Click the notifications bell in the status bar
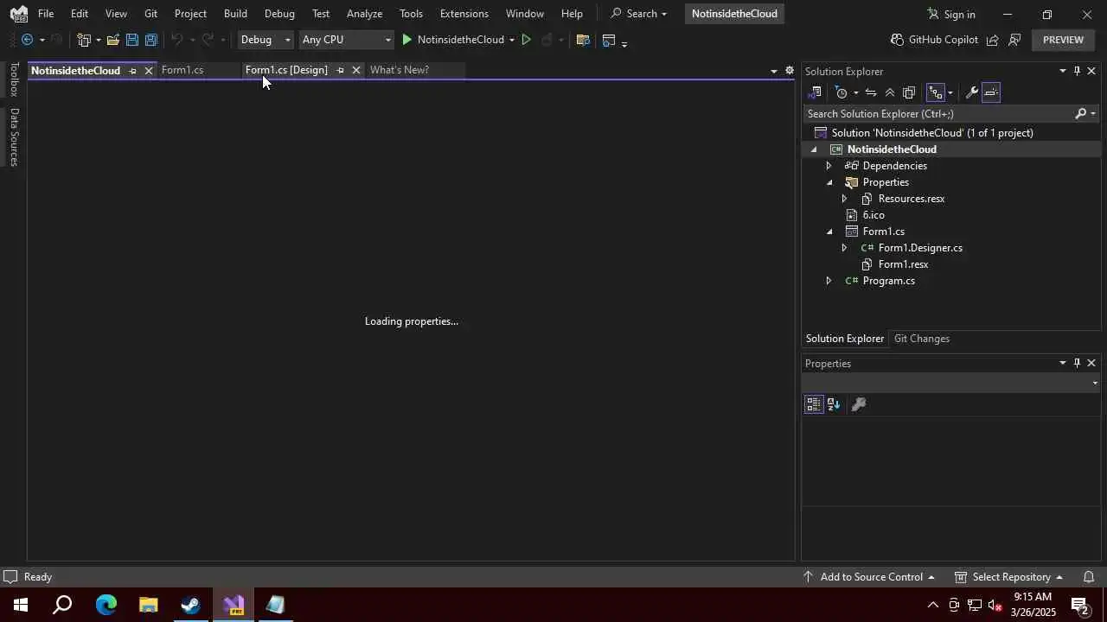The image size is (1107, 622). (x=1089, y=577)
